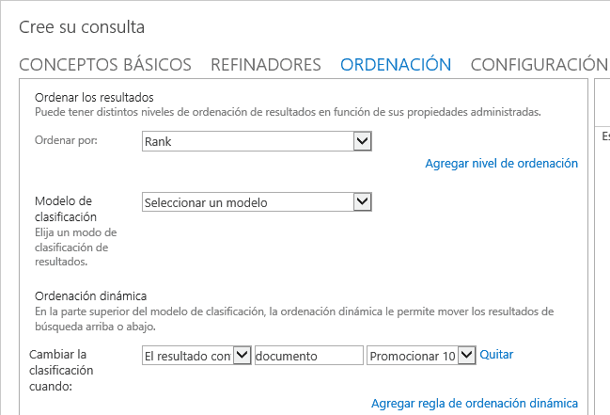Click the Agregar nivel de ordenación link
The width and height of the screenshot is (610, 415).
pos(502,164)
